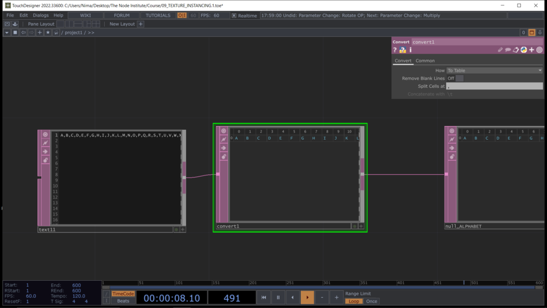Click the Split Cells at input field
The image size is (547, 308).
494,86
